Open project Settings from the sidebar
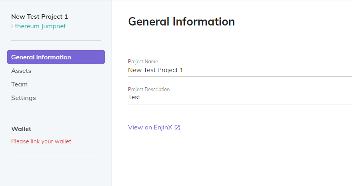352x186 pixels. [x=24, y=98]
